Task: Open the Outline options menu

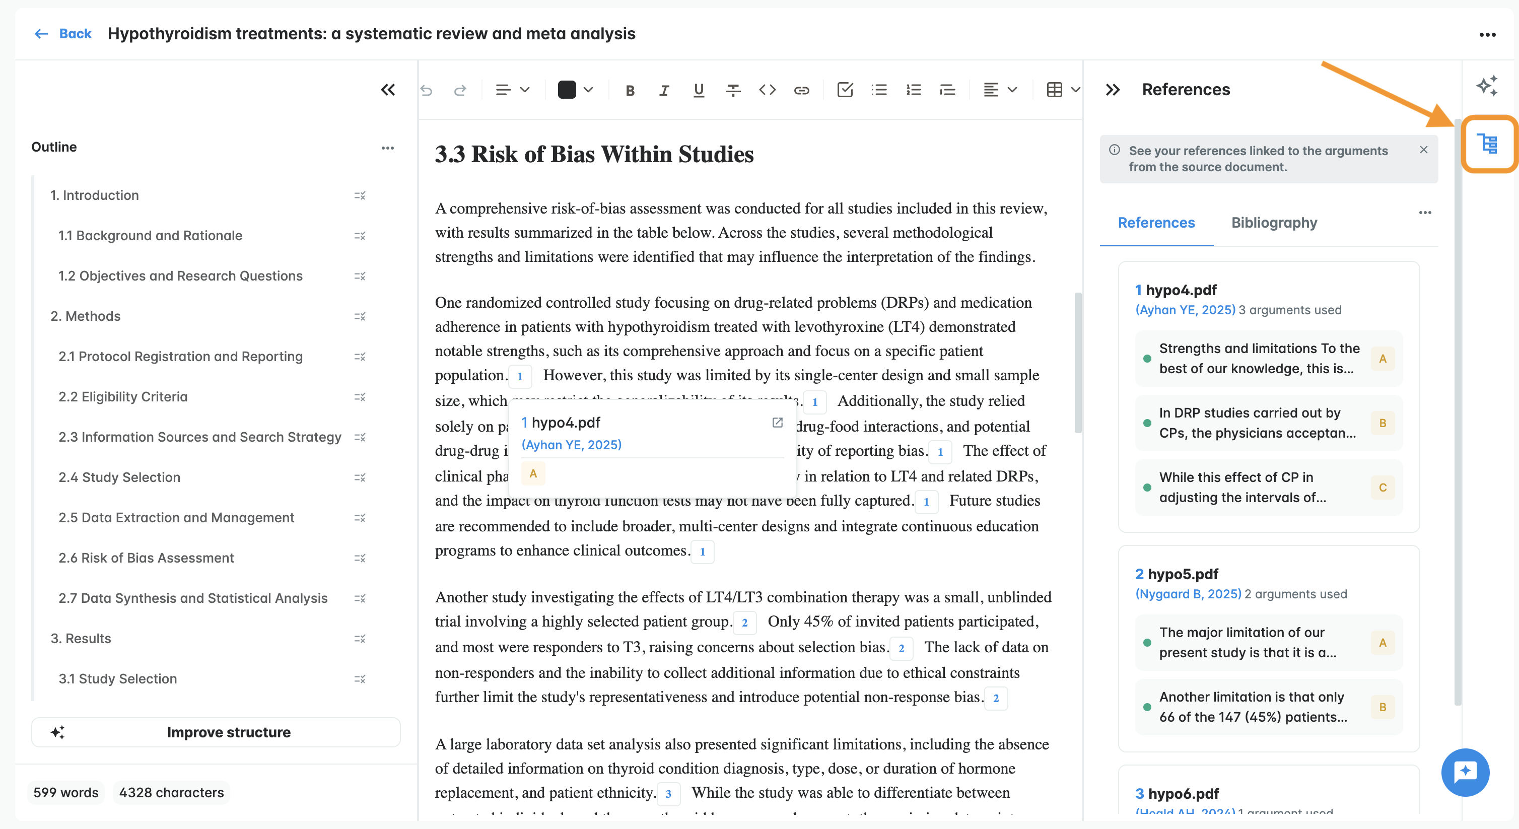Action: click(387, 148)
